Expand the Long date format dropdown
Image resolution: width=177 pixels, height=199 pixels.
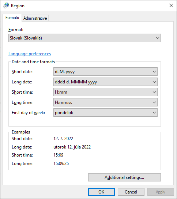coord(105,82)
